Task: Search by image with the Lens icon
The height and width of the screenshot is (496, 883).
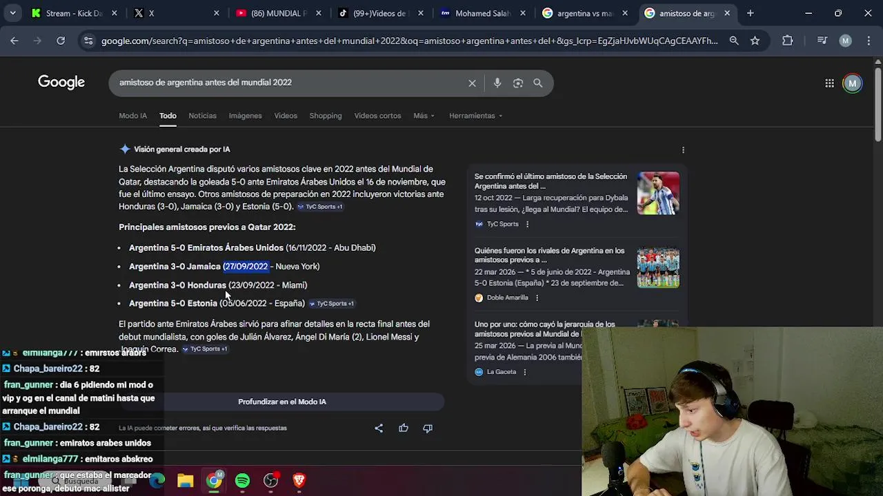Action: tap(518, 83)
